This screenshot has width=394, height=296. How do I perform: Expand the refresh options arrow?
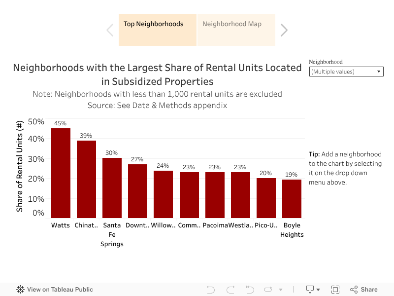(281, 290)
